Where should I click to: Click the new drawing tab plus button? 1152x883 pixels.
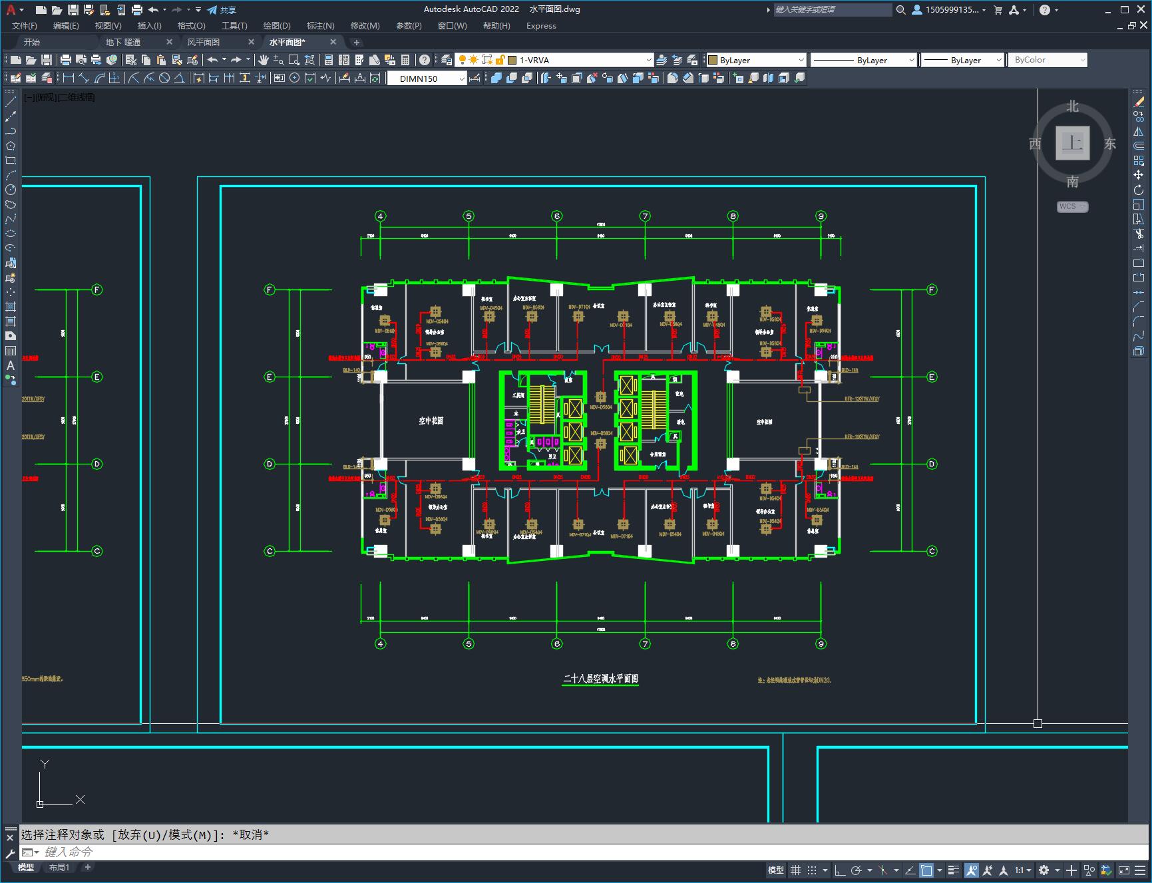357,42
